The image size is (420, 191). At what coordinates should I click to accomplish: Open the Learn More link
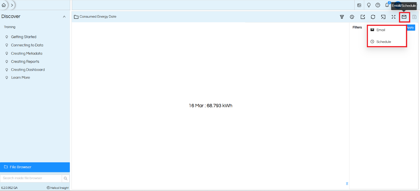point(20,77)
